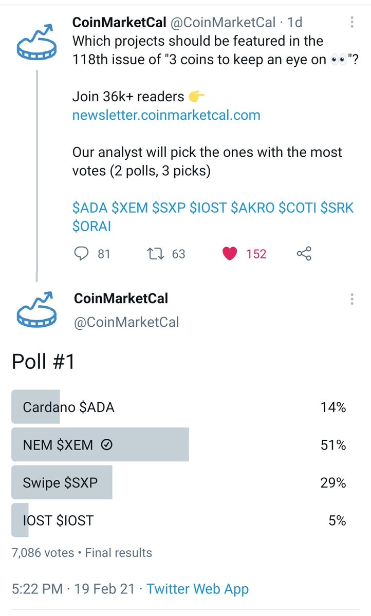Select the IOST $IOST poll option
The height and width of the screenshot is (616, 371).
click(x=180, y=520)
